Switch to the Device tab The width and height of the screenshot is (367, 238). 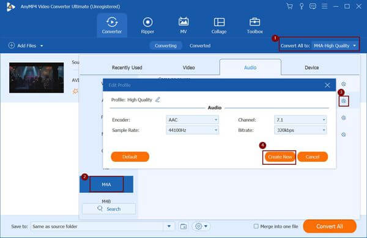(311, 68)
